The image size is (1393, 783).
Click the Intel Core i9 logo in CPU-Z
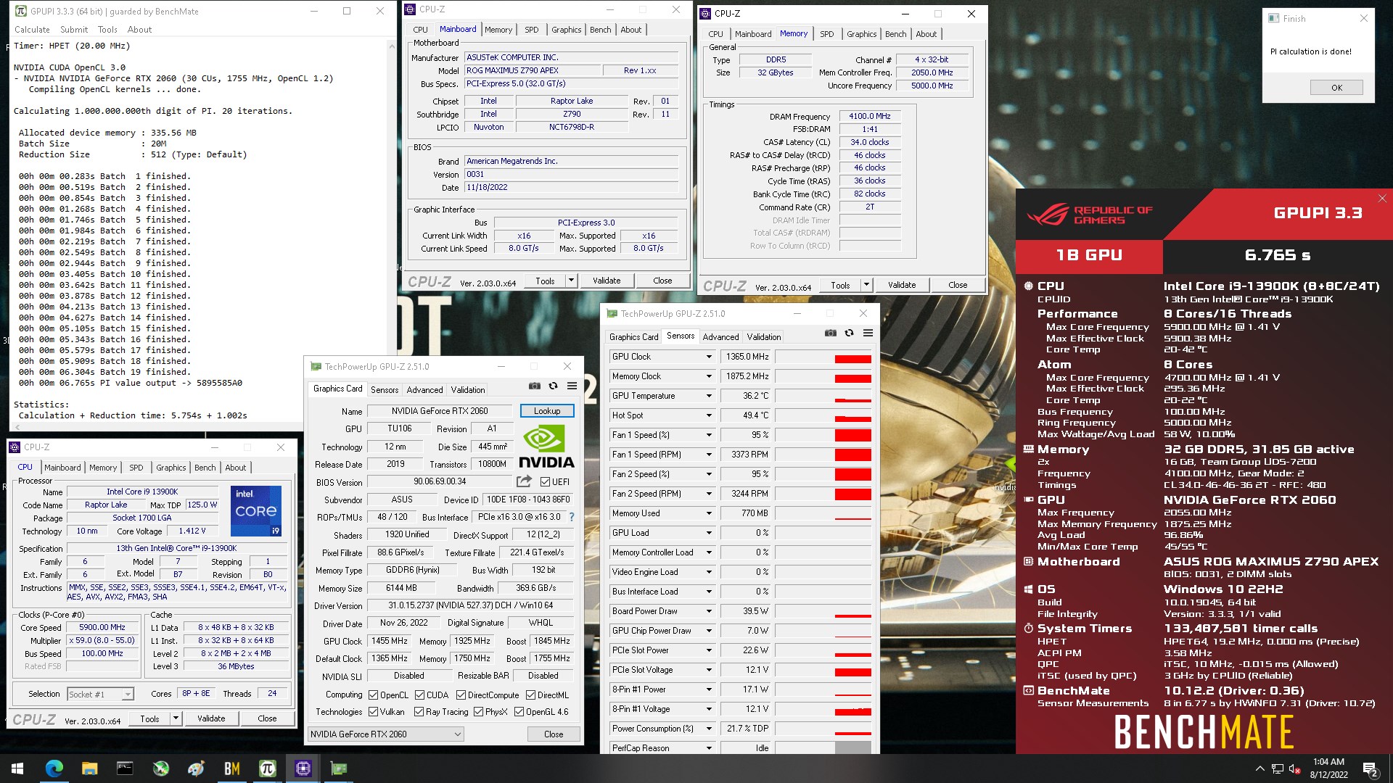255,511
